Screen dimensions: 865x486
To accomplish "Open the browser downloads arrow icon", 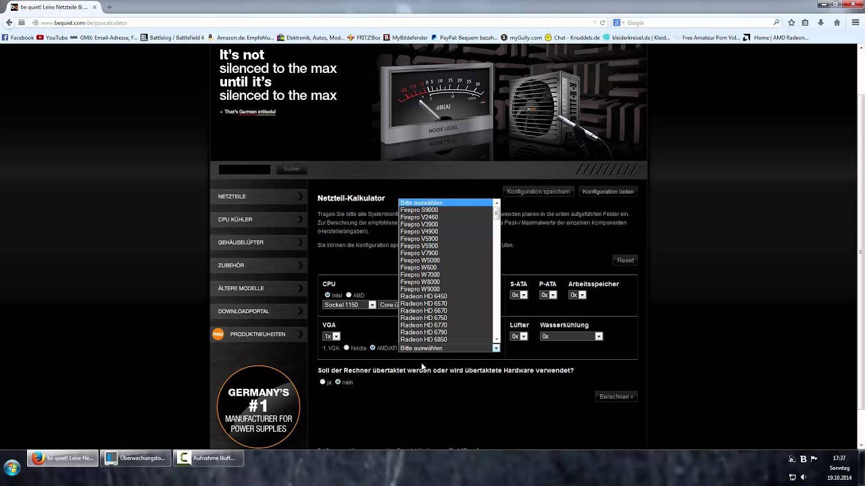I will click(820, 22).
